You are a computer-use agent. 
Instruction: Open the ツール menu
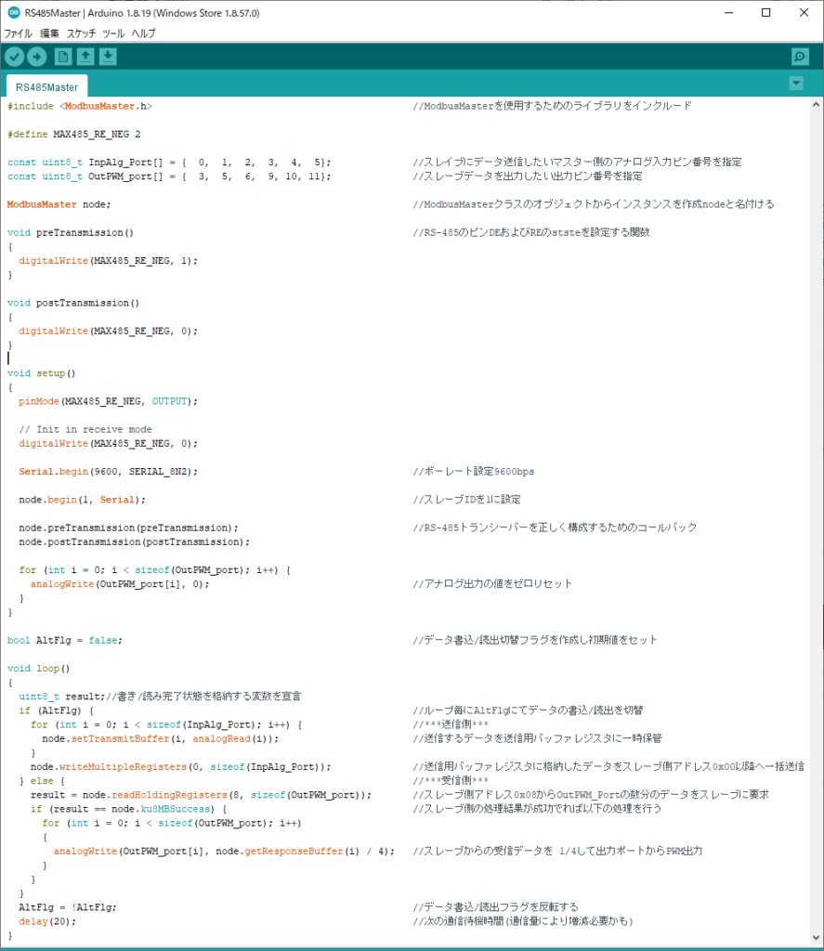pyautogui.click(x=113, y=33)
